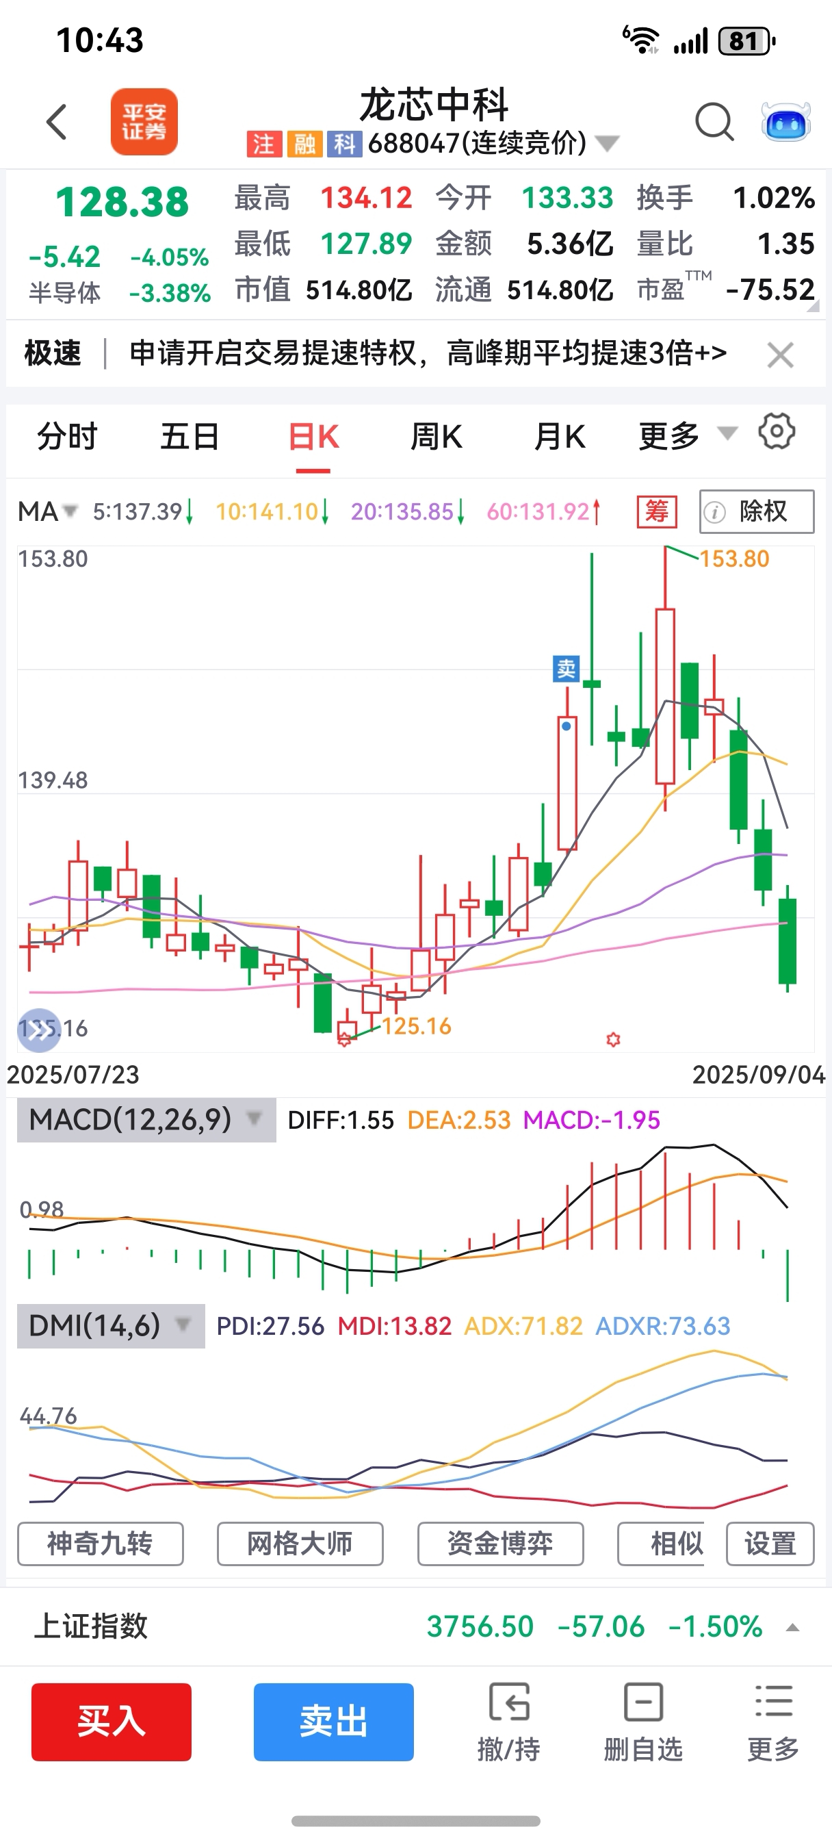Image resolution: width=832 pixels, height=1840 pixels.
Task: Tap the MA 20:135.85 value
Action: [x=408, y=511]
